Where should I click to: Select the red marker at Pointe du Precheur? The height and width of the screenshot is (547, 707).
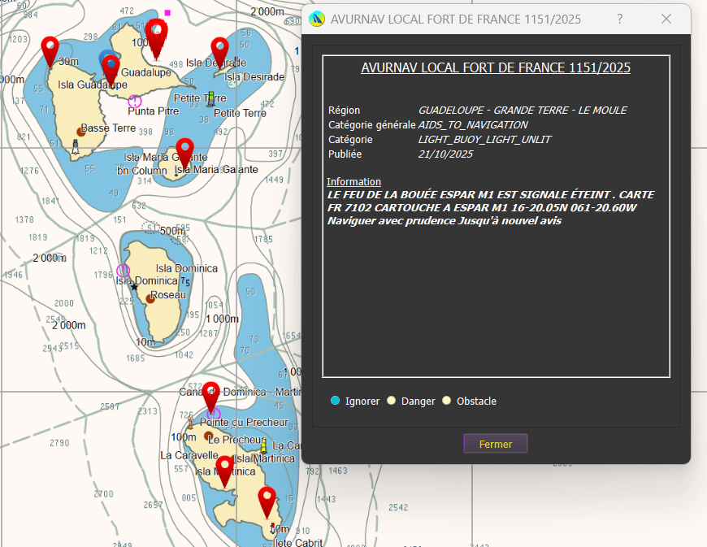tap(210, 394)
